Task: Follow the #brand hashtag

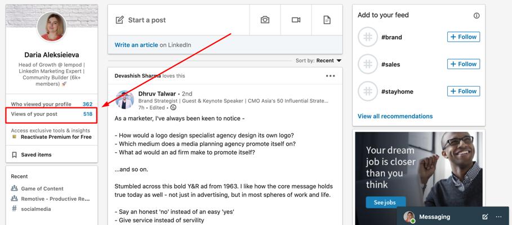Action: [x=463, y=37]
